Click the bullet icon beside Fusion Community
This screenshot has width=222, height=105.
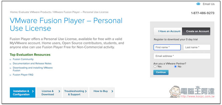click(11, 59)
